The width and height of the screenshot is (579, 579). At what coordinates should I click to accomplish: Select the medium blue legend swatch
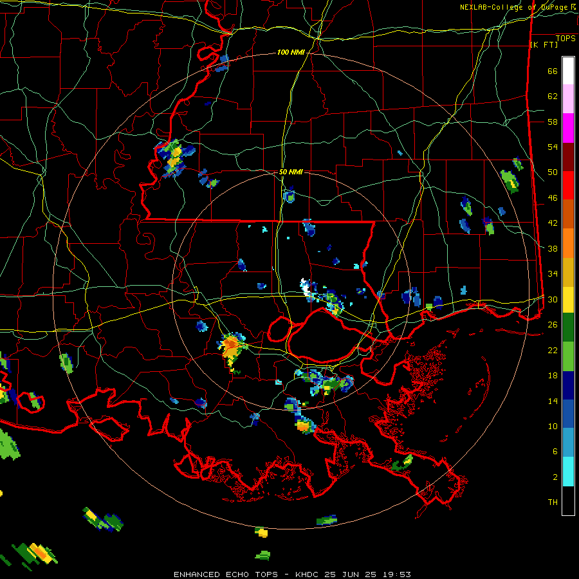click(568, 414)
